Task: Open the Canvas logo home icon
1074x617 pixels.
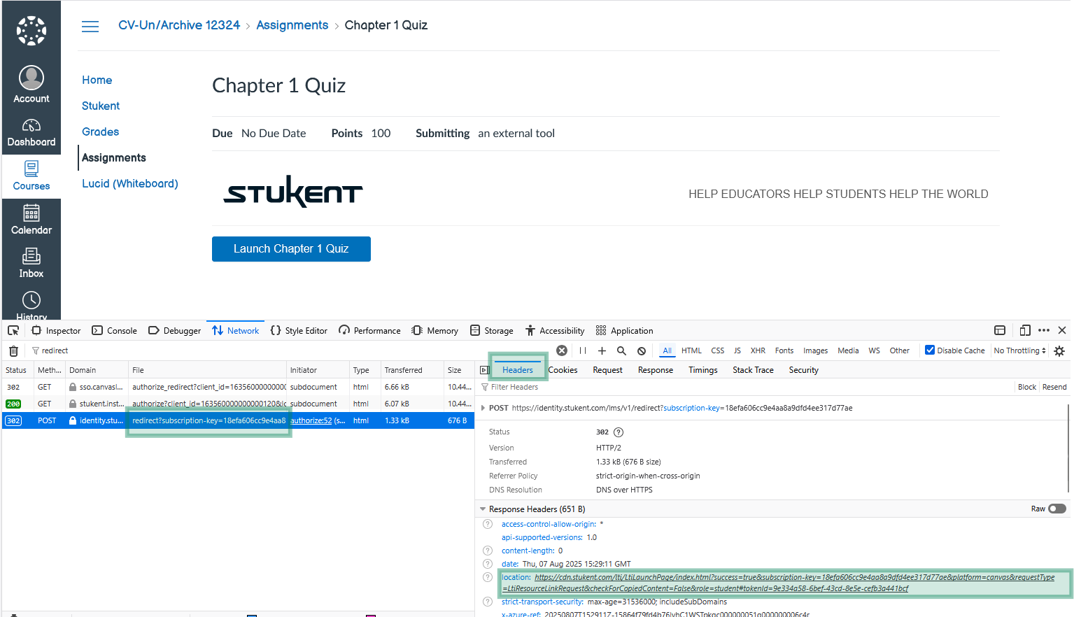Action: pos(31,30)
